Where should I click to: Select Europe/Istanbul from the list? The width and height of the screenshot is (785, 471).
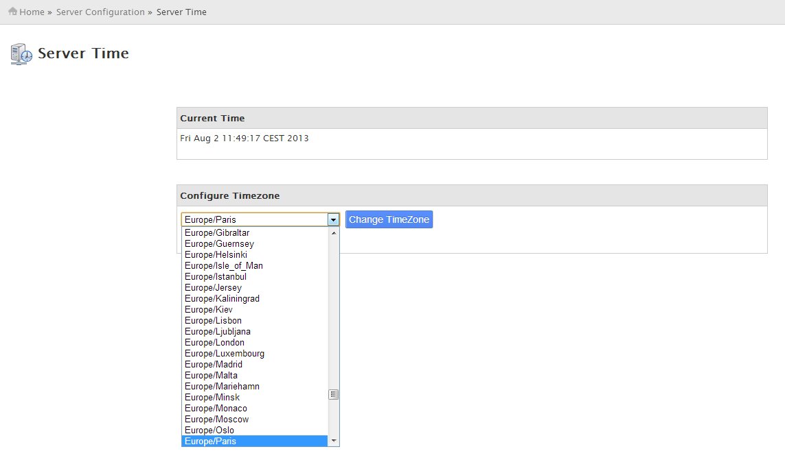pos(255,276)
